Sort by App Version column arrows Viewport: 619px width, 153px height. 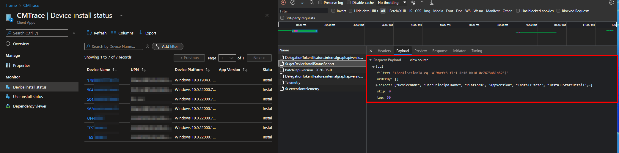[x=245, y=70]
